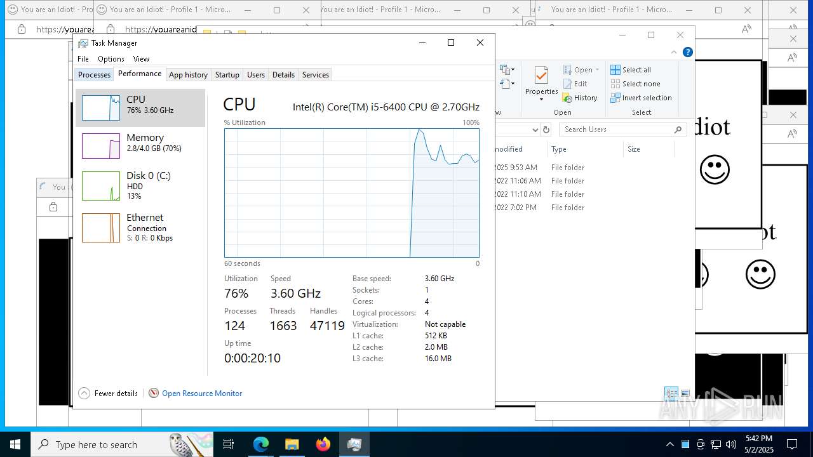Viewport: 813px width, 457px height.
Task: Sort Explorer list by Size column
Action: (634, 149)
